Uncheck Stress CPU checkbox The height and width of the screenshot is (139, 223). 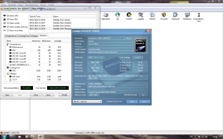tap(8, 16)
